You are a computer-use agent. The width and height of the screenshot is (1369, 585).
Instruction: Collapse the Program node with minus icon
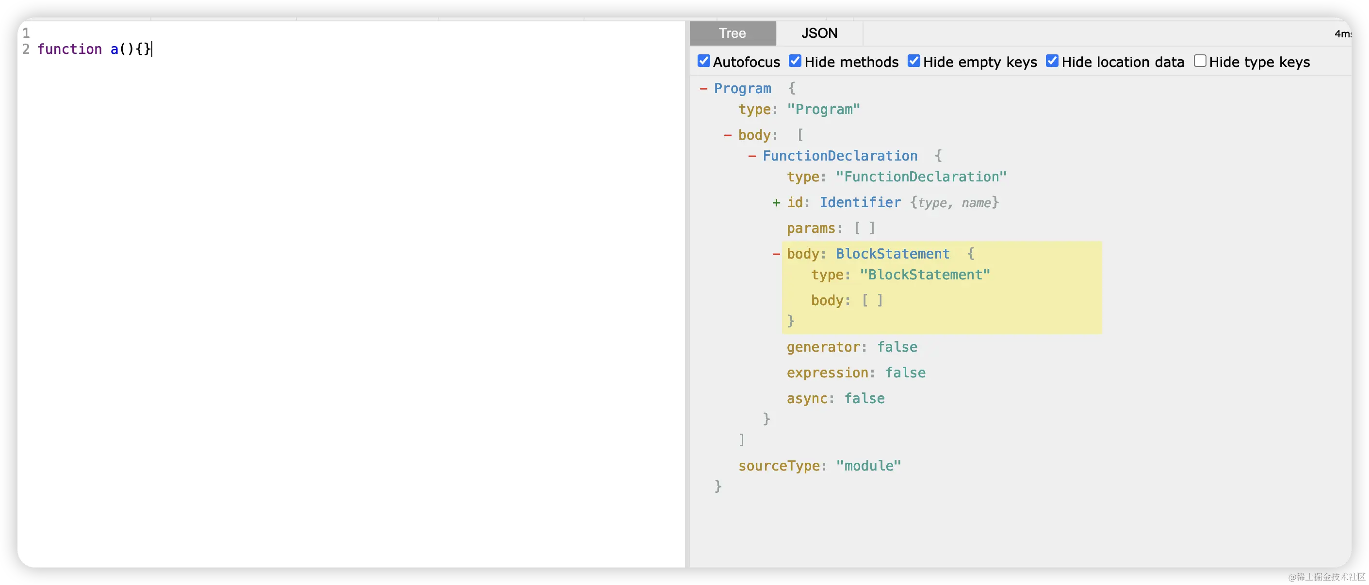click(x=703, y=89)
